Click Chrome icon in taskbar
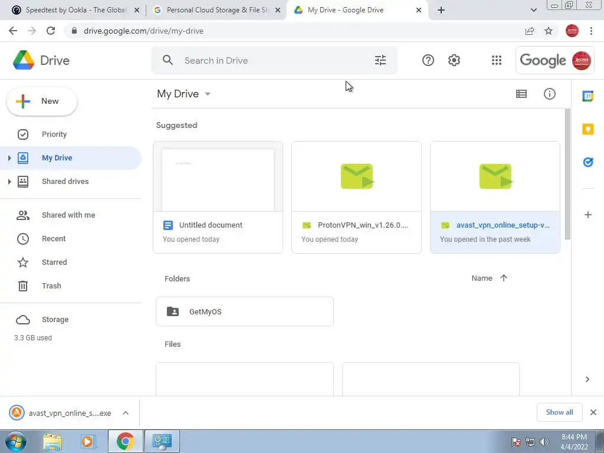 [126, 441]
